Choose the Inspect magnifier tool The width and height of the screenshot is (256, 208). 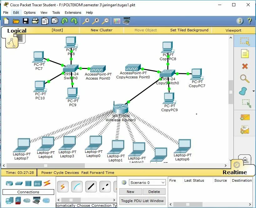pos(245,79)
